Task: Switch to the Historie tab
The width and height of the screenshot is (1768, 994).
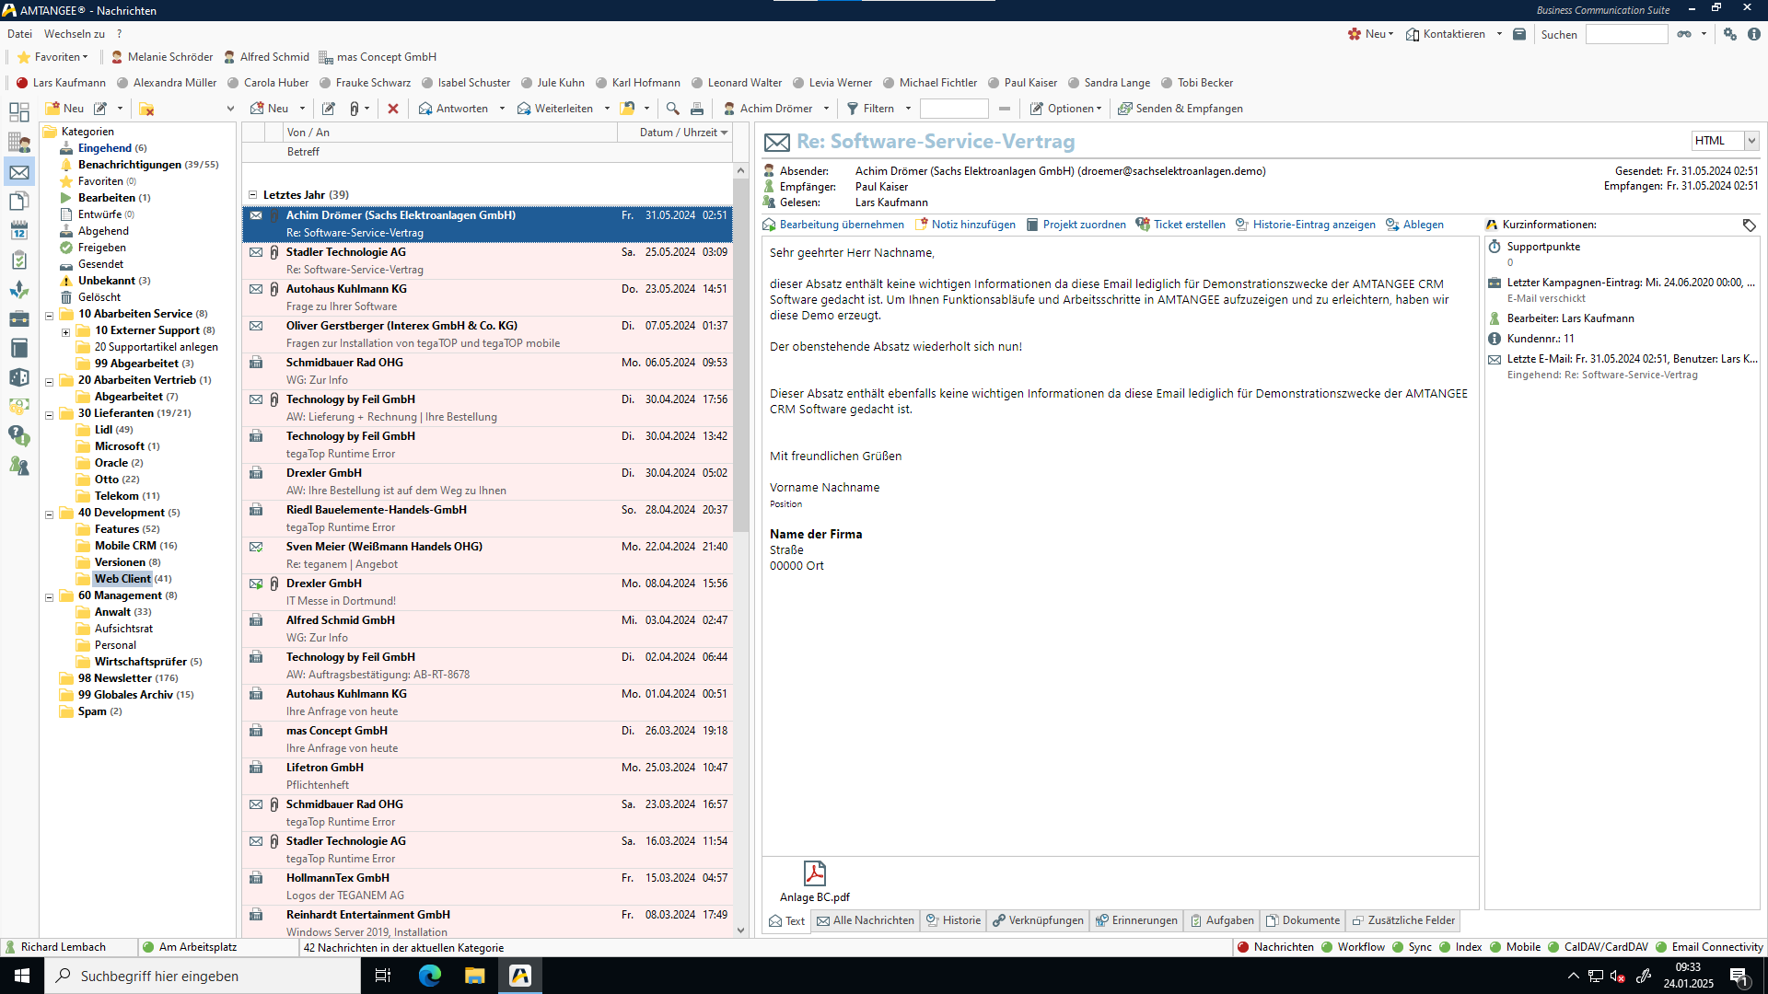Action: click(953, 920)
